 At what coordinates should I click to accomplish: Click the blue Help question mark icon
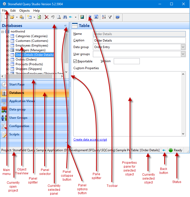117,17
